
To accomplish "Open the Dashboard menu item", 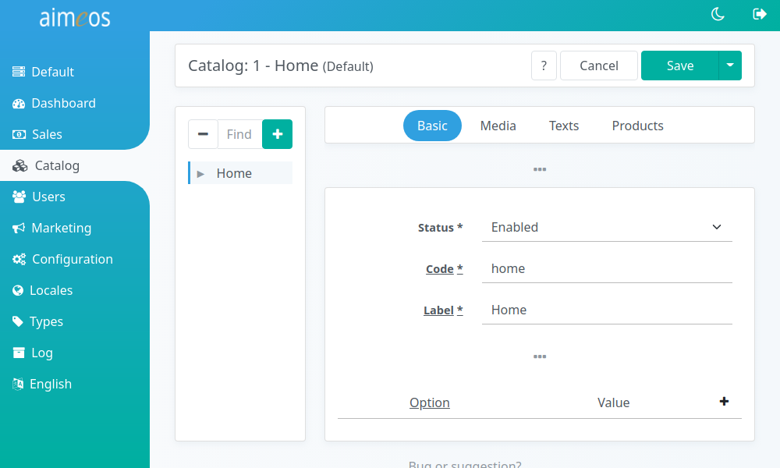I will 75,103.
